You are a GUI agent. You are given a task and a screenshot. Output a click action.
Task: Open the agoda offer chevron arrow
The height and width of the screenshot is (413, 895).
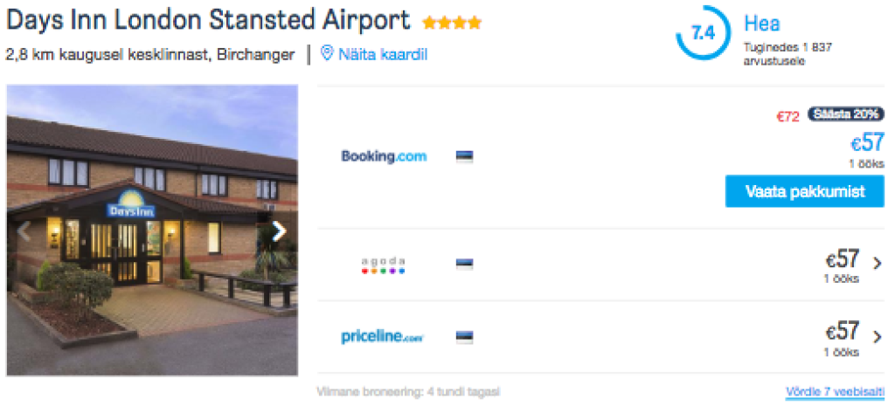click(x=877, y=262)
